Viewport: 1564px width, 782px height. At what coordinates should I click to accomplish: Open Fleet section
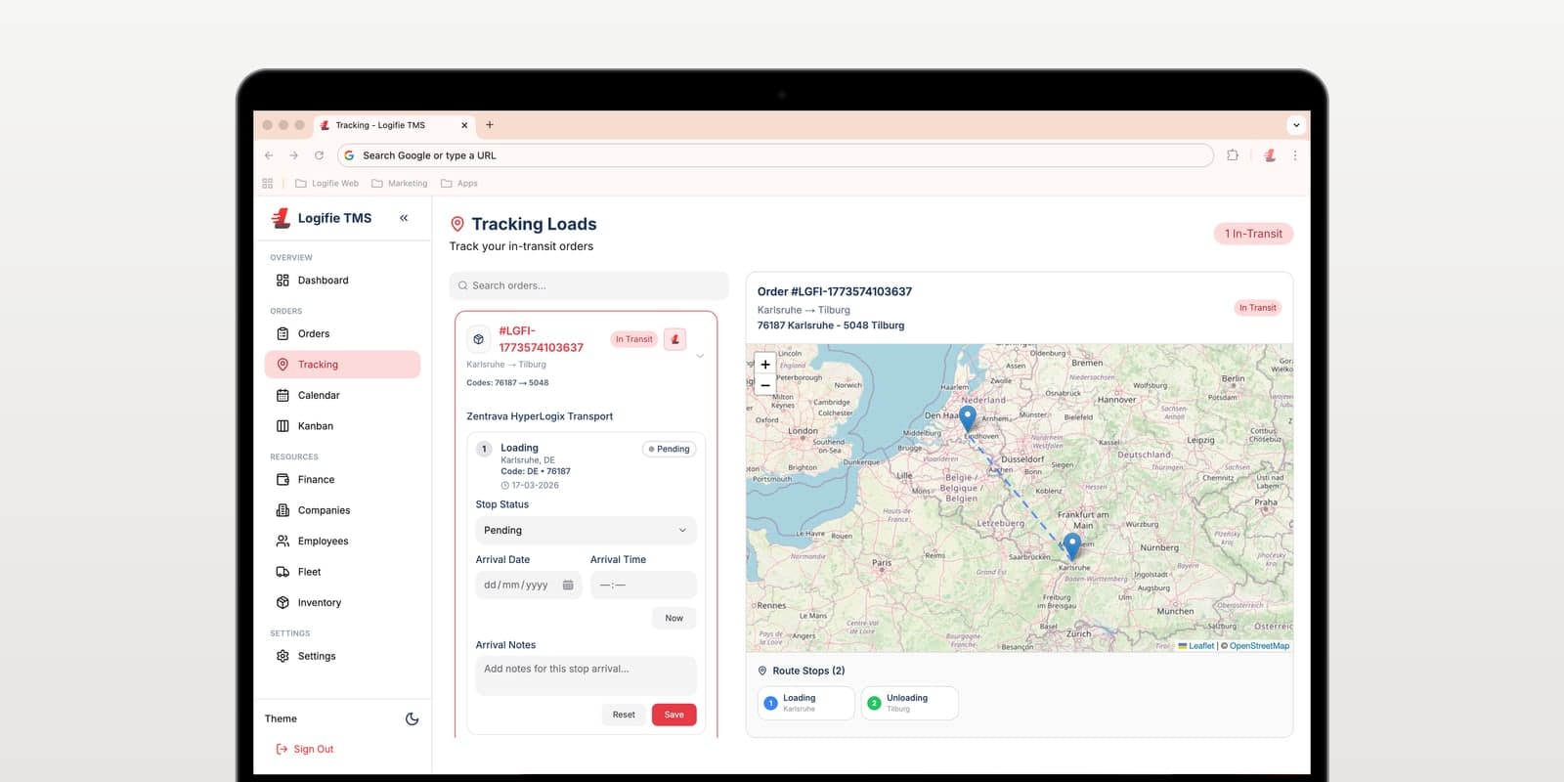click(x=342, y=572)
